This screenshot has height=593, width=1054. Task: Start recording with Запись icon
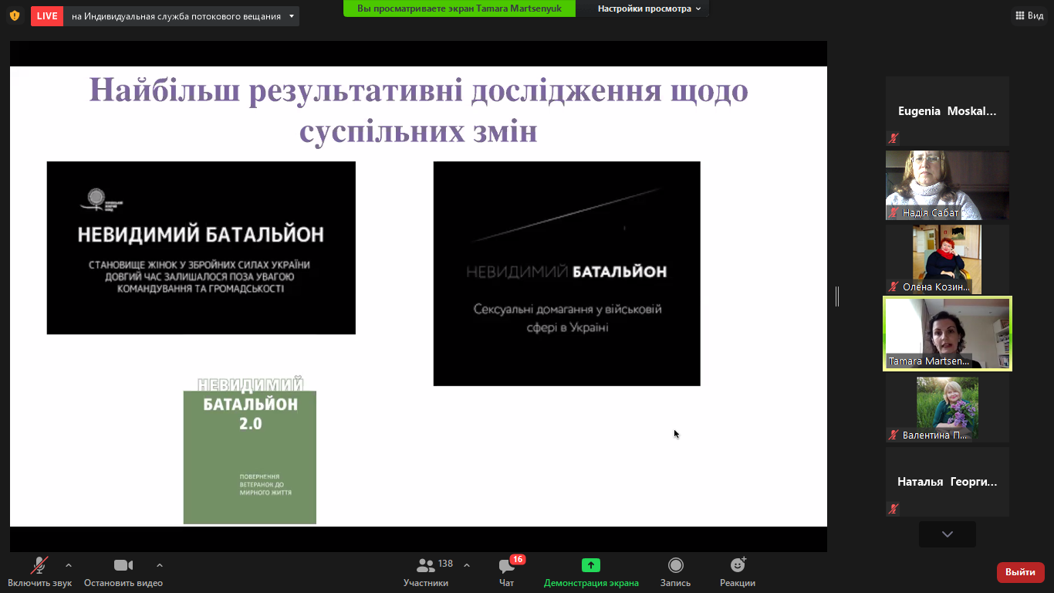coord(675,566)
